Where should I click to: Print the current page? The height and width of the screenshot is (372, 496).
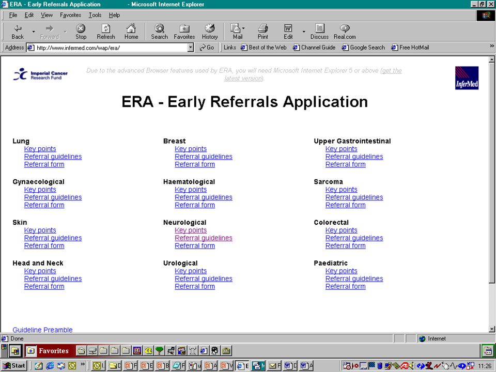click(262, 32)
